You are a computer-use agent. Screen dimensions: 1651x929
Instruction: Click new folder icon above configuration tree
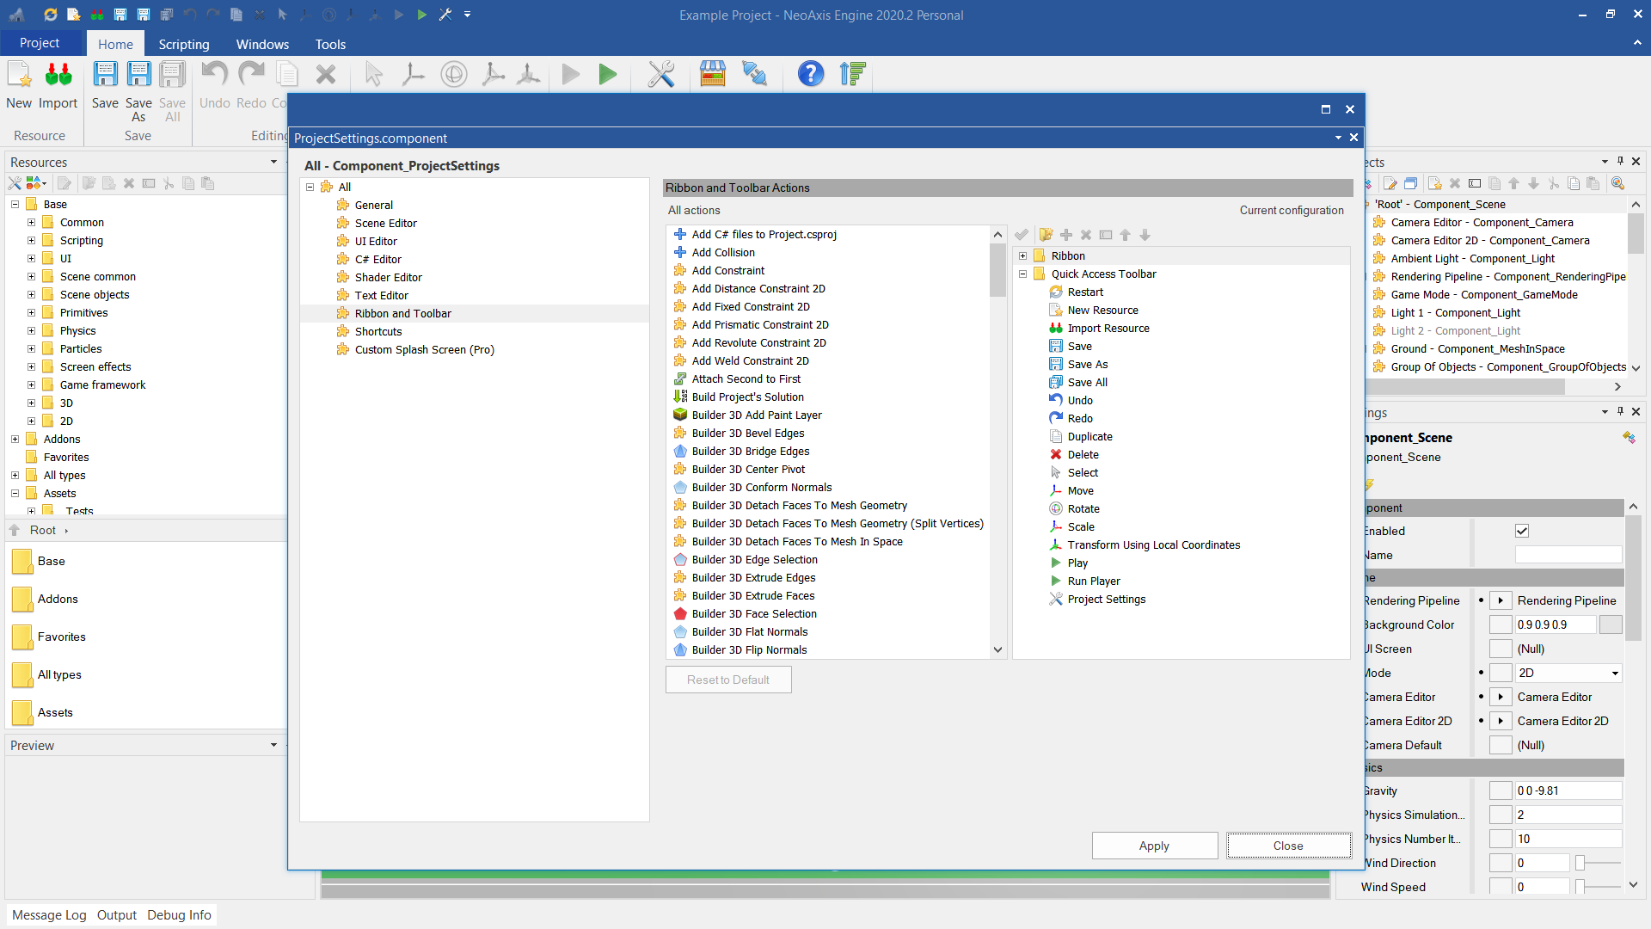[x=1046, y=235]
